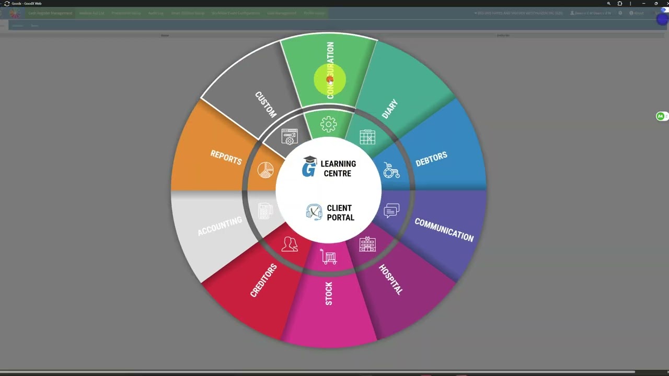Click the COMMUNICATION wheel segment label

444,230
